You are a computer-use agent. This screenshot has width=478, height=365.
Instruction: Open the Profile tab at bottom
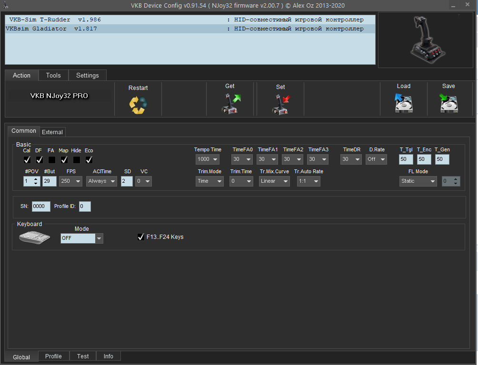coord(53,356)
